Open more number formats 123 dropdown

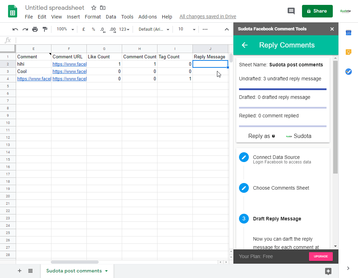click(x=124, y=29)
